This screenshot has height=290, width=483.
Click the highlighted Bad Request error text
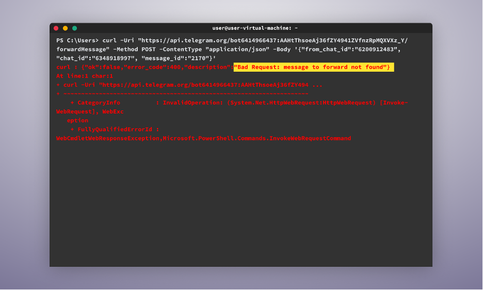[x=314, y=67]
